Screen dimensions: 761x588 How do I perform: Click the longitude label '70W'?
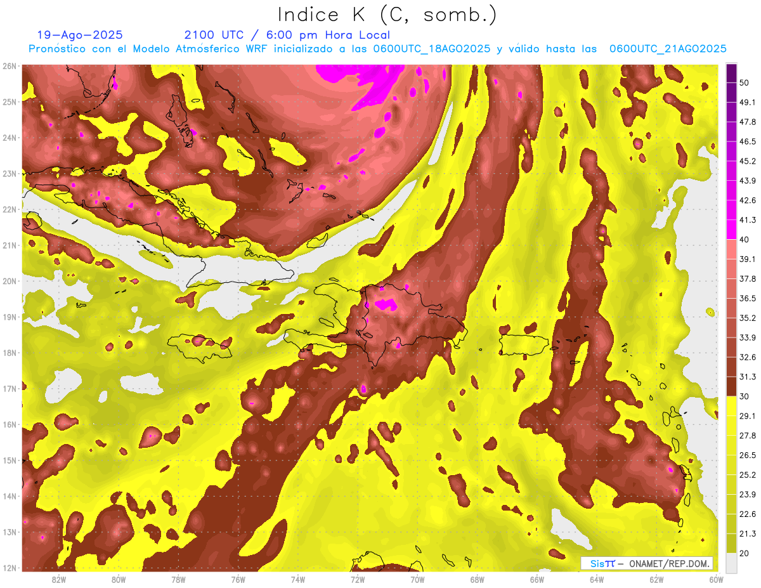[x=417, y=579]
